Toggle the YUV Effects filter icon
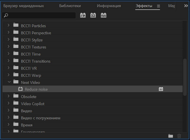190x140 pixels. click(104, 15)
